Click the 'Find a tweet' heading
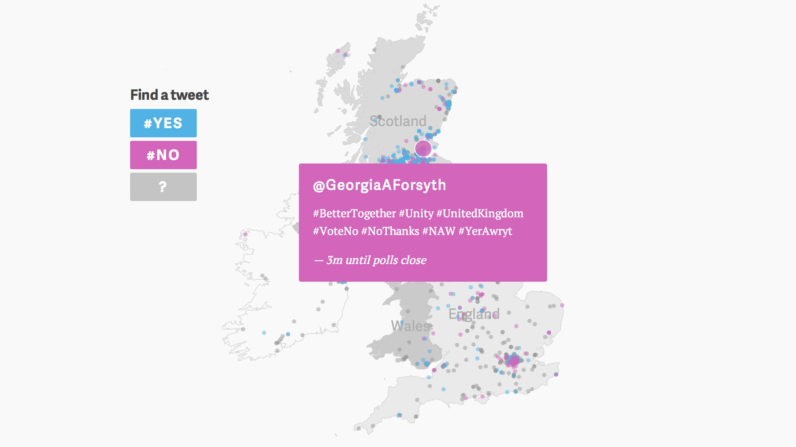The height and width of the screenshot is (447, 796). (x=169, y=95)
